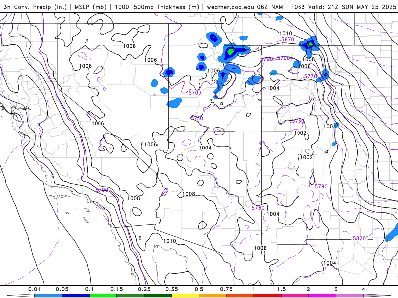Click the 0.25 legend scale value
Screen dimensions: 398x298
(144, 289)
